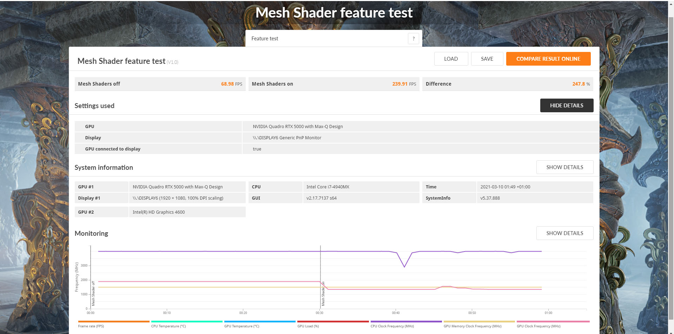Image resolution: width=674 pixels, height=334 pixels.
Task: Click the Mesh Shaders on label
Action: [272, 84]
